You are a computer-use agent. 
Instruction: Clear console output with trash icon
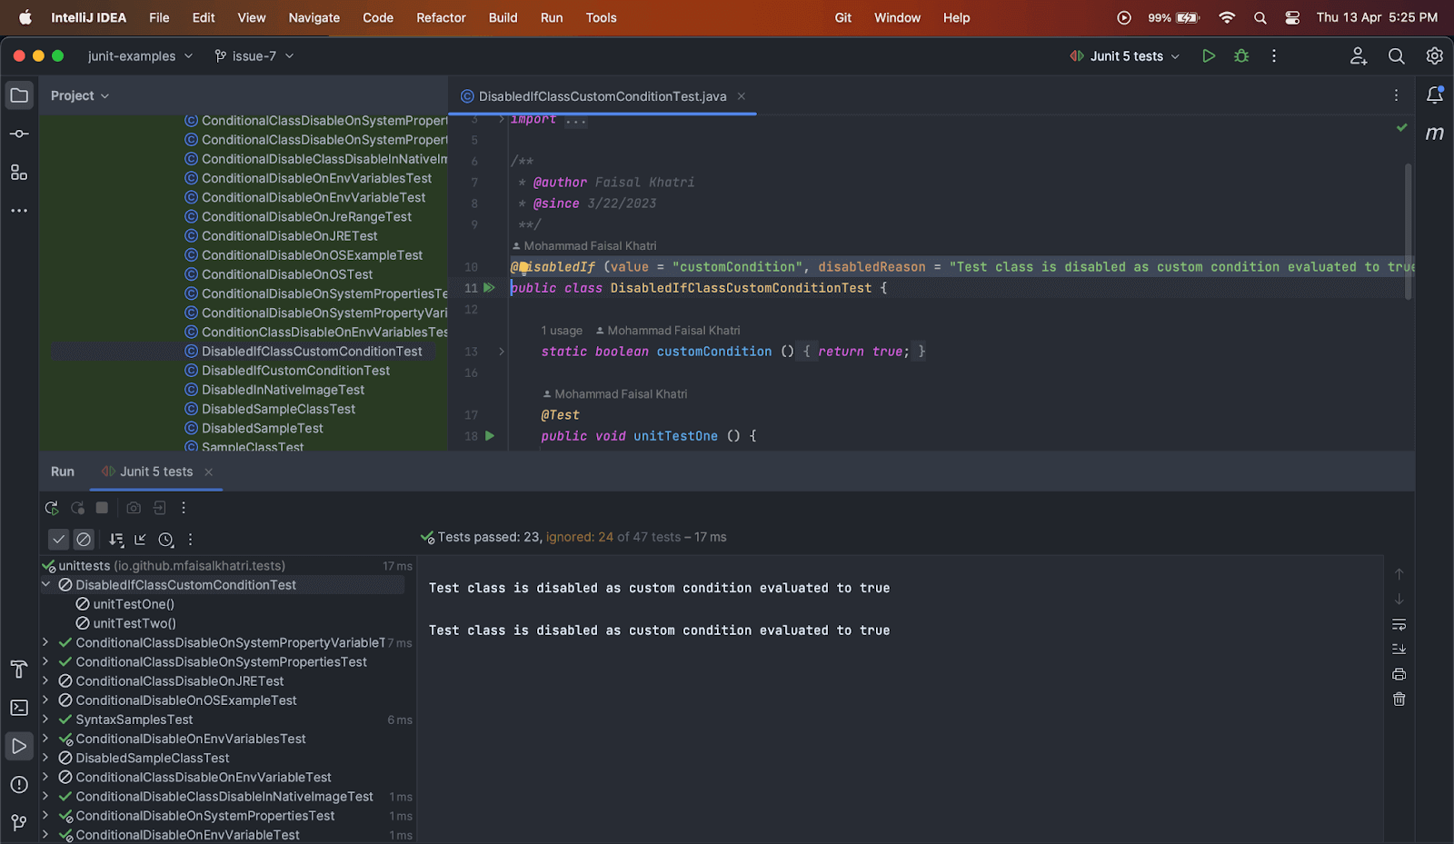point(1399,700)
